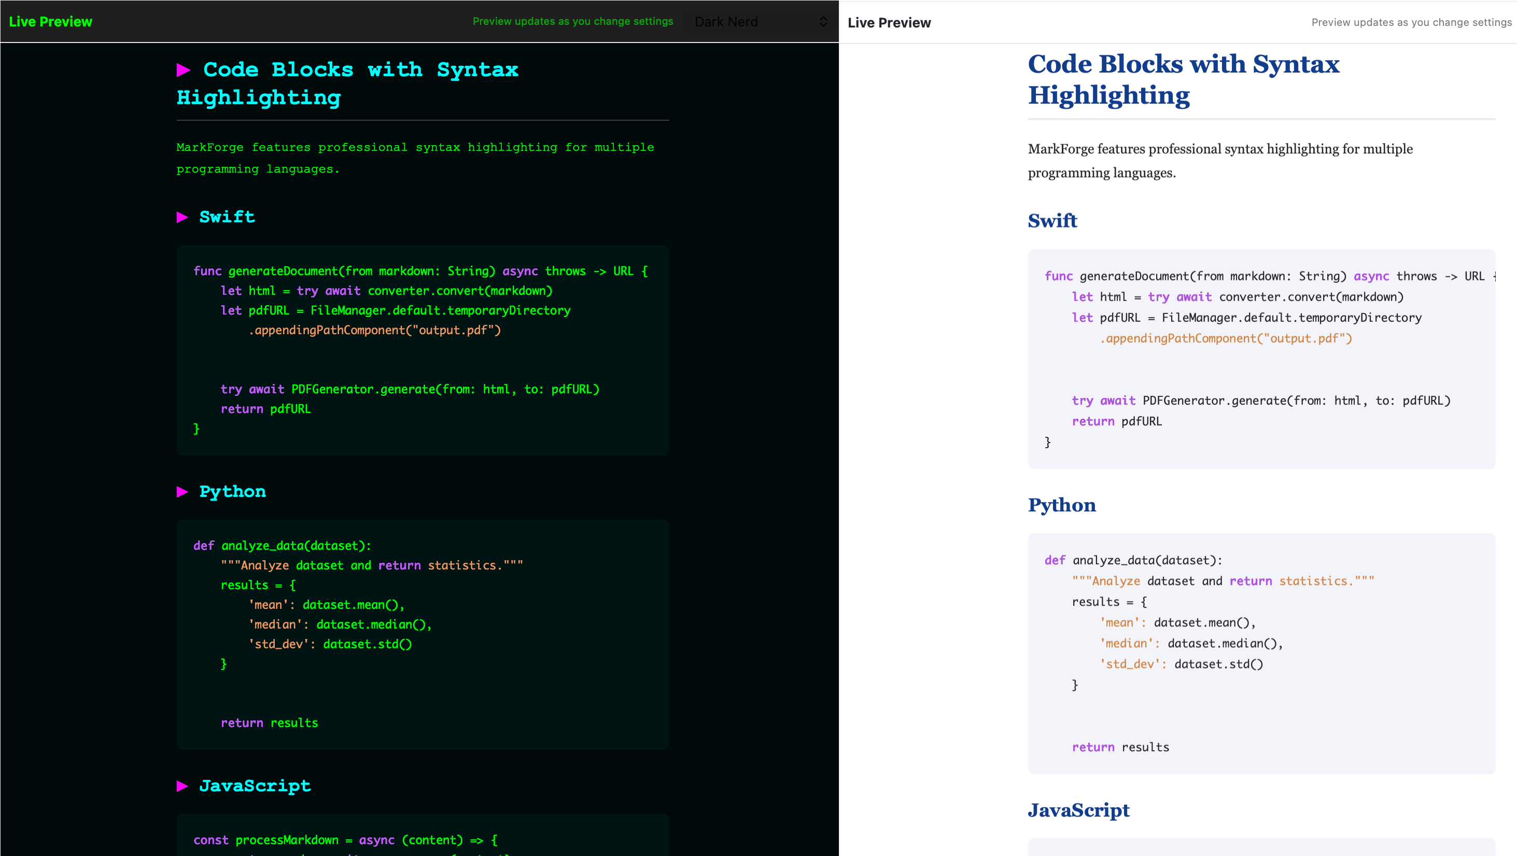Click 'func generateDocument' line in light preview
This screenshot has width=1517, height=856.
click(x=1270, y=276)
